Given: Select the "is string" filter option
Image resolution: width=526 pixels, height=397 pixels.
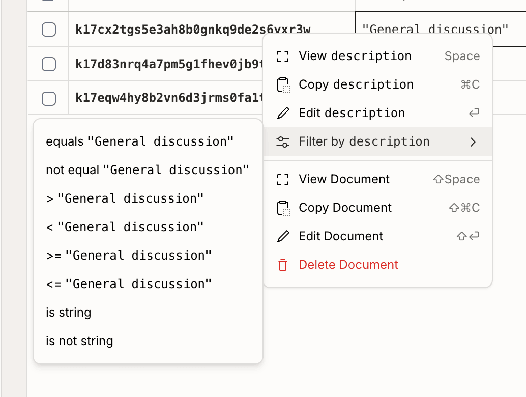Looking at the screenshot, I should click(148, 313).
